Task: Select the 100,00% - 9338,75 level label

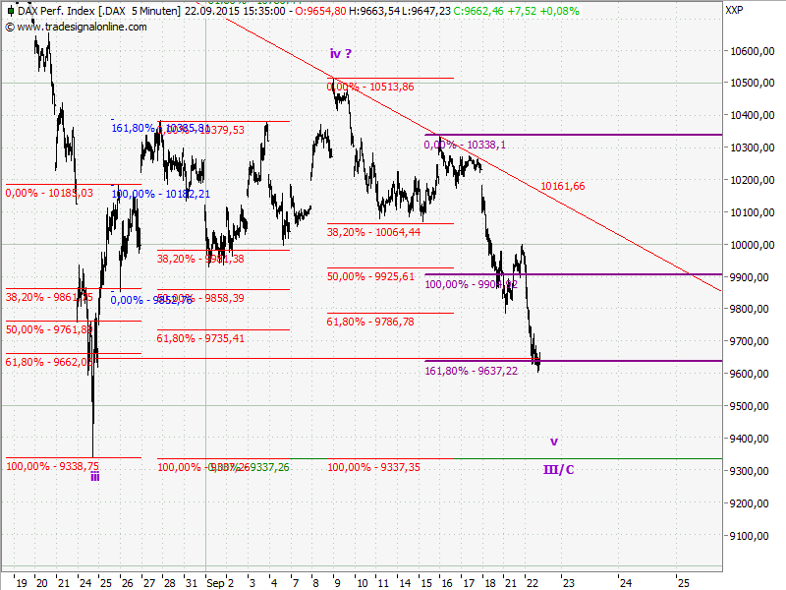Action: pyautogui.click(x=51, y=467)
